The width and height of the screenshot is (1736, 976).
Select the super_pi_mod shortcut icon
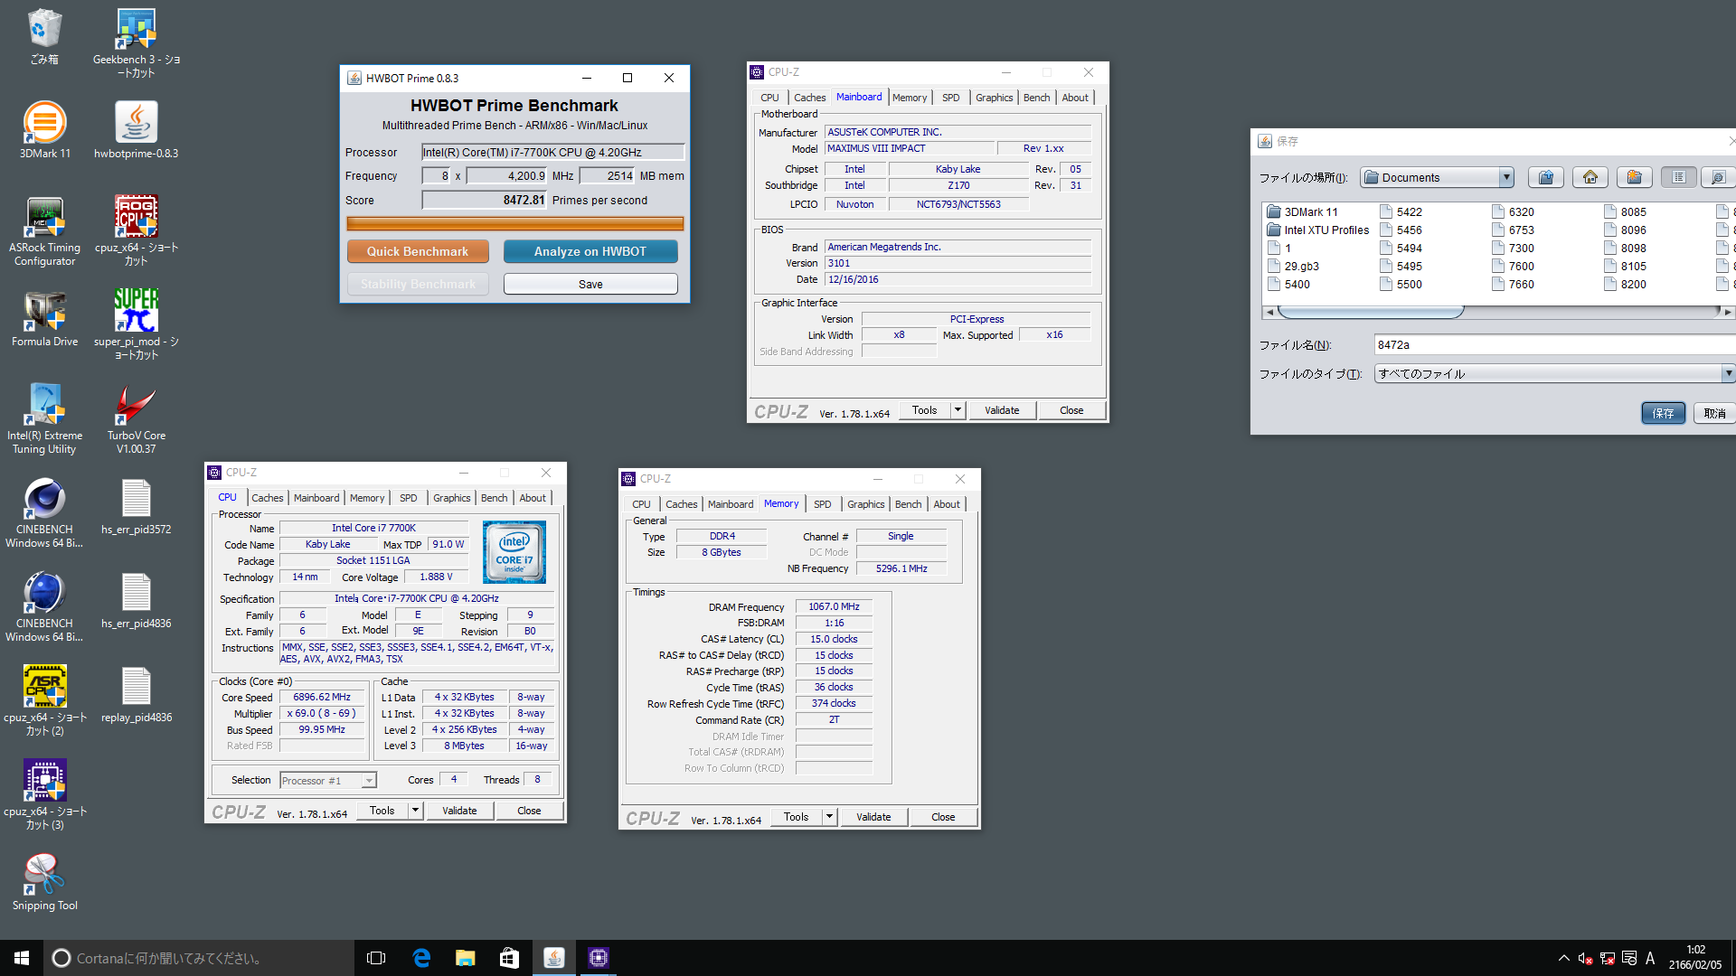pyautogui.click(x=137, y=325)
